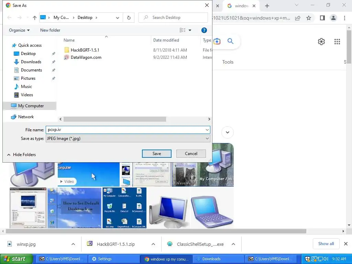Click the Start button

click(16, 259)
